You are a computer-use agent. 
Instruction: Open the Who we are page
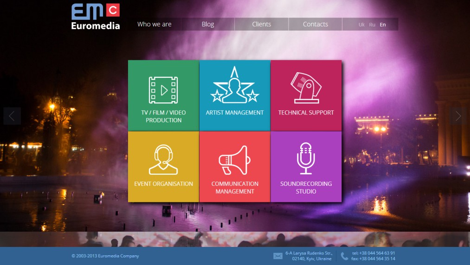[155, 24]
